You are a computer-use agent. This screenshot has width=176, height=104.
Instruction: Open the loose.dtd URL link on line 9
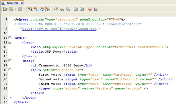pyautogui.click(x=59, y=29)
